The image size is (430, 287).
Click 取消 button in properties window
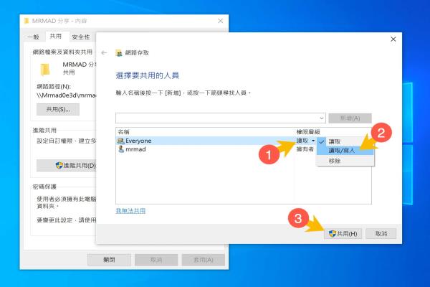tap(156, 260)
